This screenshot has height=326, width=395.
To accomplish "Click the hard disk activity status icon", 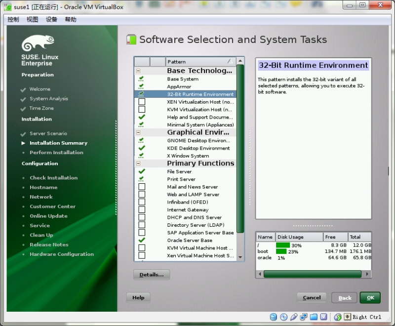I will point(273,317).
